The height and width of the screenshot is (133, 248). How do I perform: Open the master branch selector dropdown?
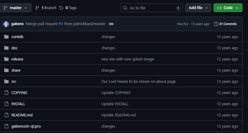tap(15, 8)
